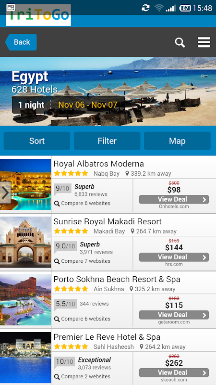View Deal for Sunrise Royal Makadi Resort

174,257
